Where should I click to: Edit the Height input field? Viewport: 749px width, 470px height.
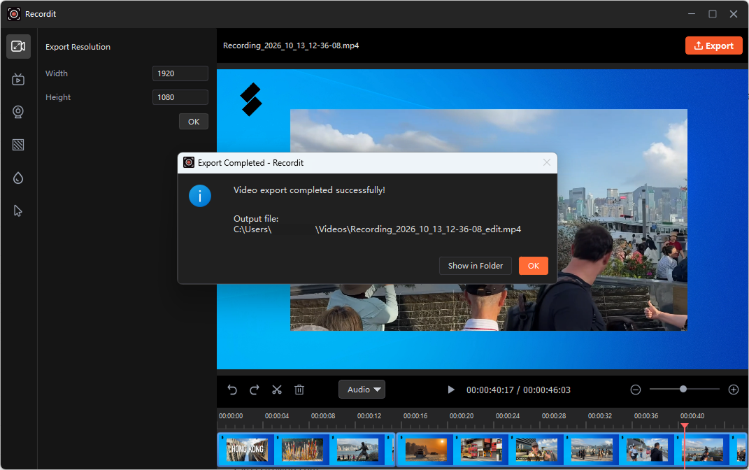tap(180, 97)
